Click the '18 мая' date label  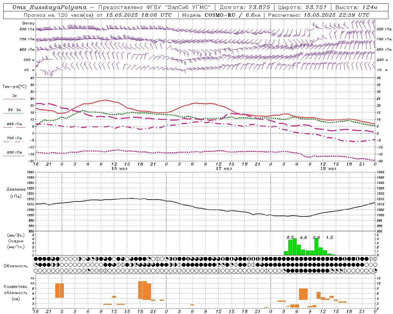328,169
